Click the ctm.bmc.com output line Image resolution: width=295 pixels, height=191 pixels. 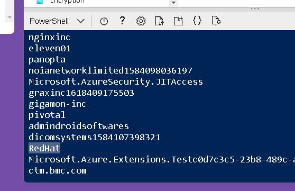point(58,171)
